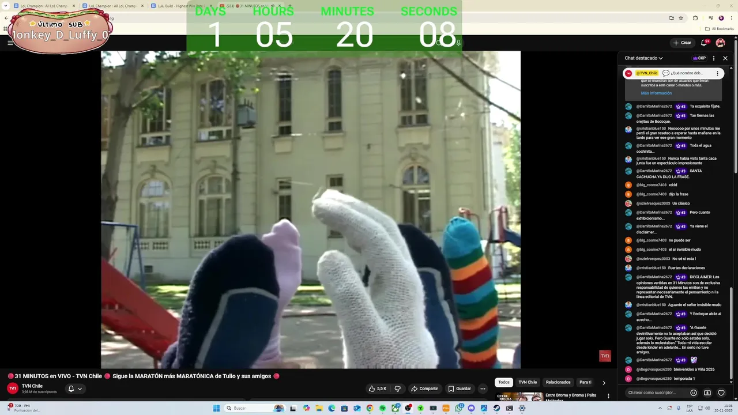Open File Explorer from the taskbar
This screenshot has height=415, width=738.
pyautogui.click(x=319, y=408)
